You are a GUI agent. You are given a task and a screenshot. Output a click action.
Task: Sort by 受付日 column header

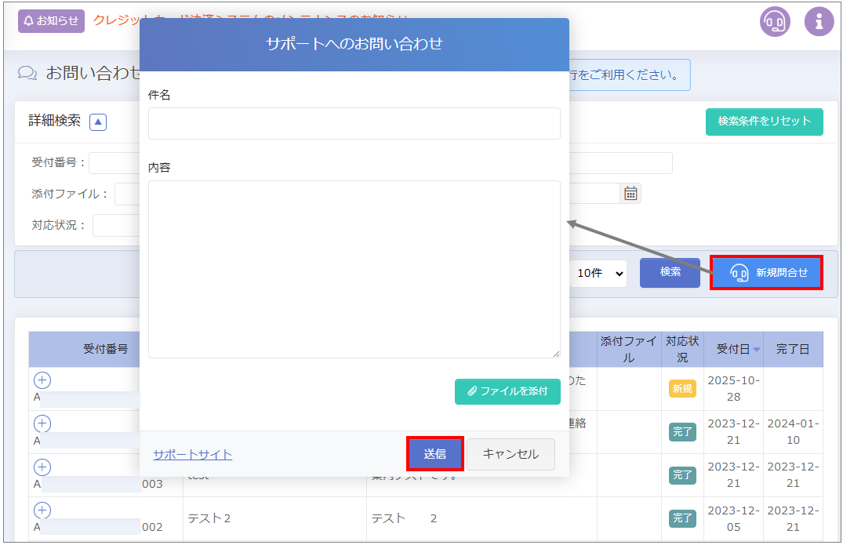[x=733, y=349]
